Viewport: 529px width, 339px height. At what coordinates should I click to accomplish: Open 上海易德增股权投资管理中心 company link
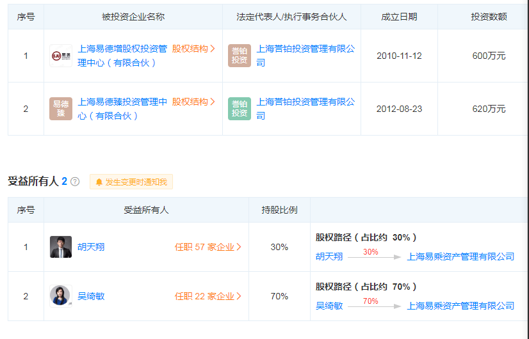coord(122,49)
